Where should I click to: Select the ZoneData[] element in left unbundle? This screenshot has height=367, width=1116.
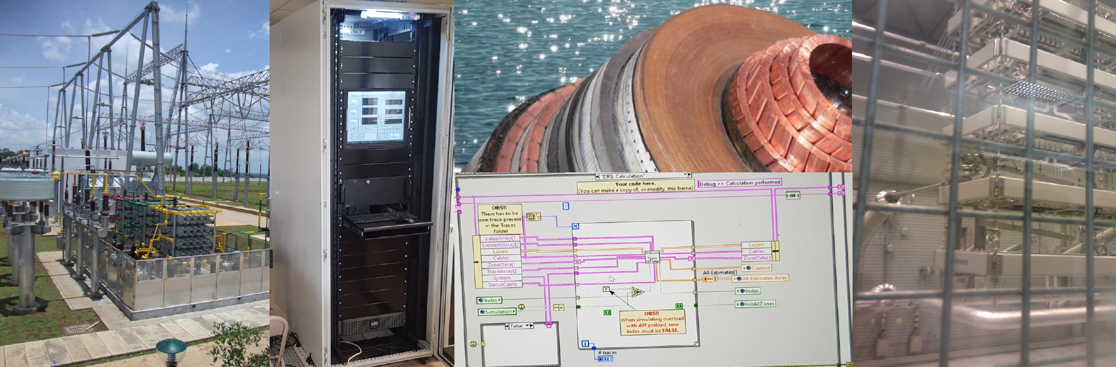[502, 264]
